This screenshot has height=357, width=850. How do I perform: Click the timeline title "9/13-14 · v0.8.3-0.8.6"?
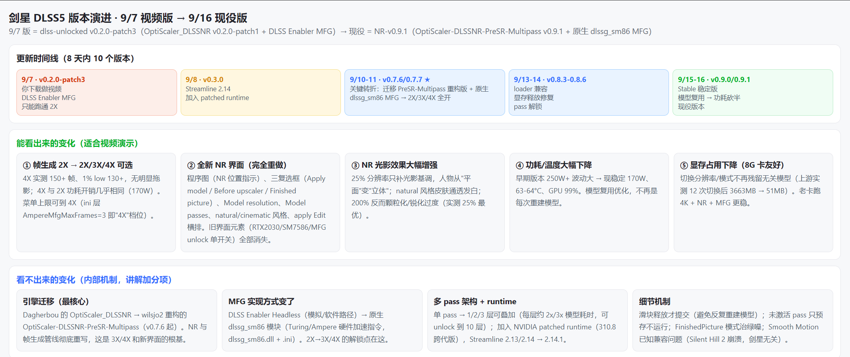[x=550, y=79]
